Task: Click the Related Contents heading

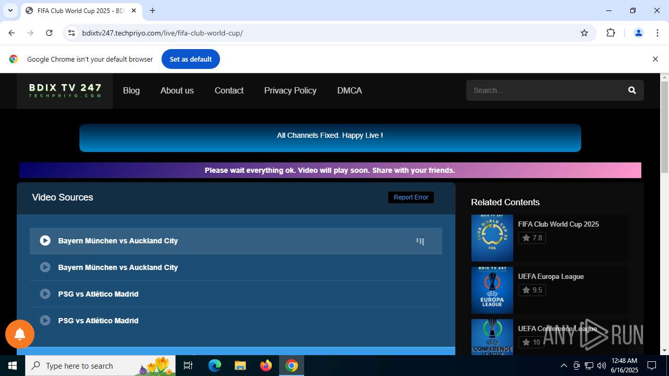Action: 505,202
